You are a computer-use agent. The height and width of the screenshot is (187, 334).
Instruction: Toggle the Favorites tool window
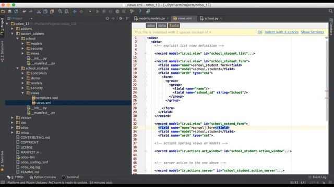point(2,161)
